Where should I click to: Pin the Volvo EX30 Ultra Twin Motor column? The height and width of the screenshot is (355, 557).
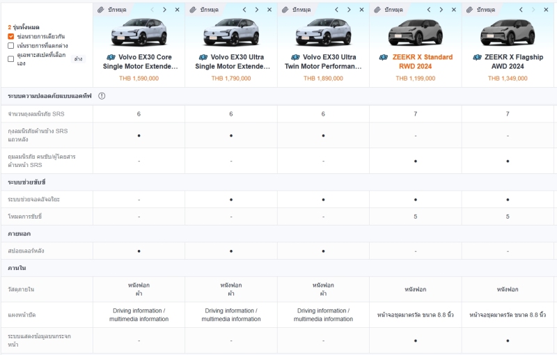tap(297, 10)
